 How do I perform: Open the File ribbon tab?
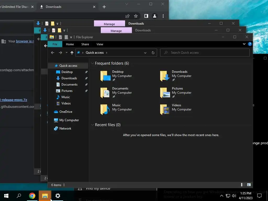coord(55,44)
